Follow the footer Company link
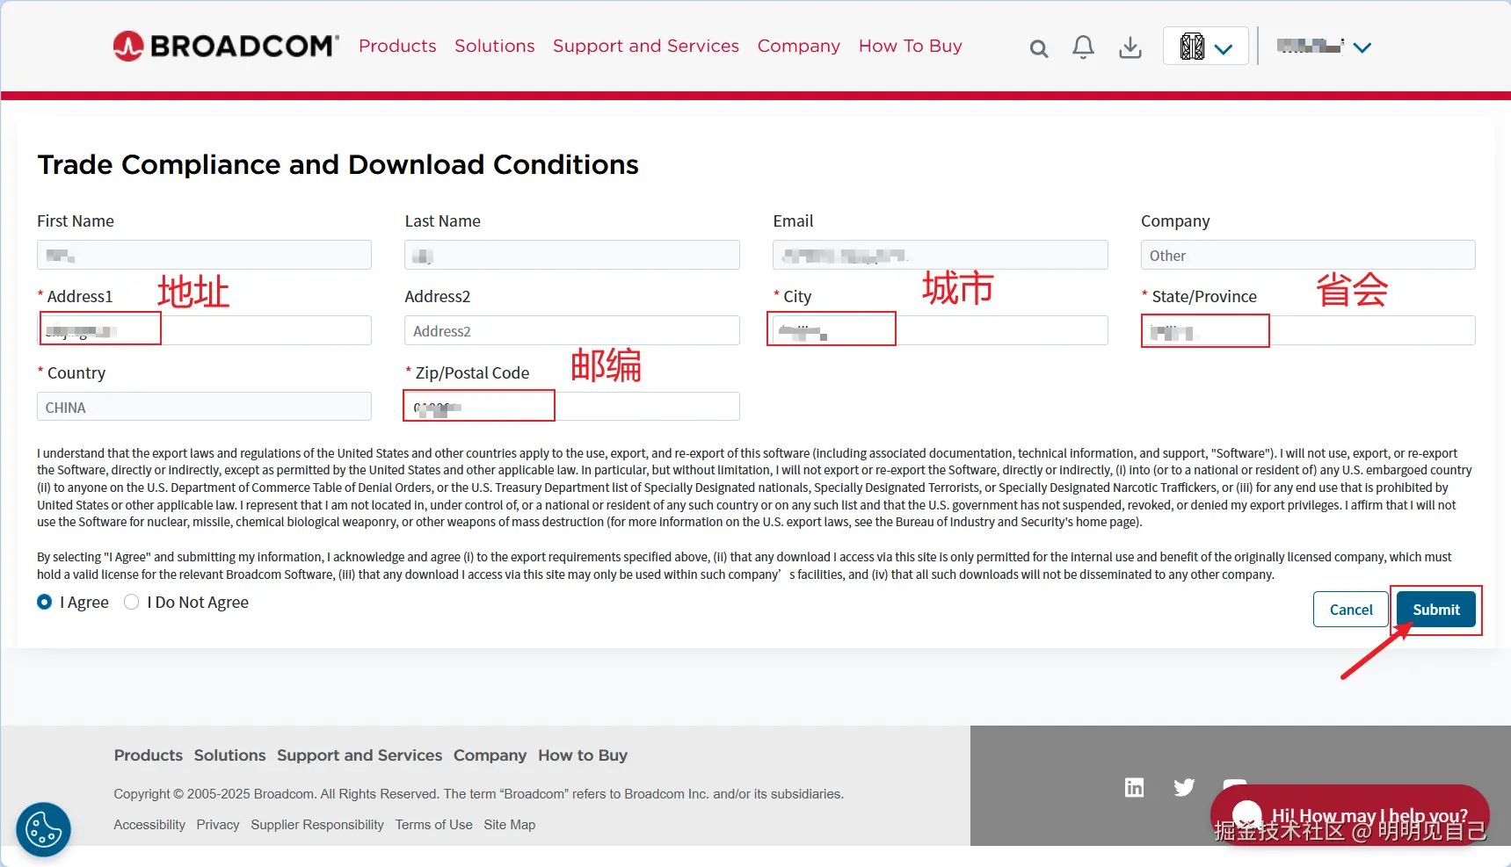 490,755
